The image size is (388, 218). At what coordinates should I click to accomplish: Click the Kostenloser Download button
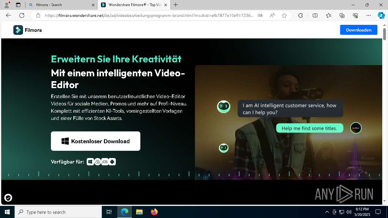pos(95,141)
